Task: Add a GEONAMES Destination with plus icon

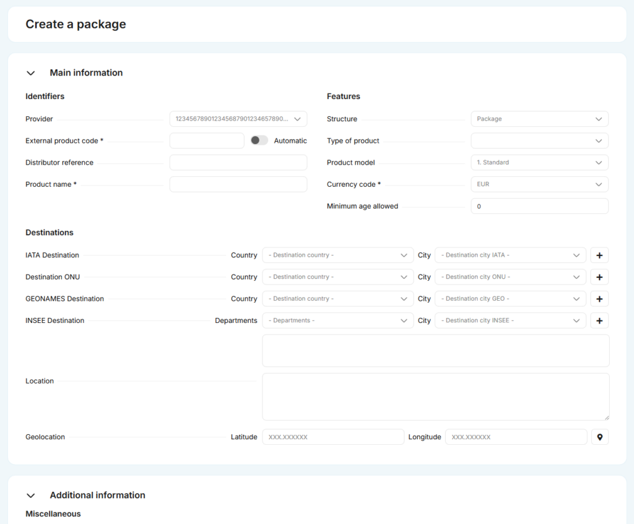Action: (599, 299)
